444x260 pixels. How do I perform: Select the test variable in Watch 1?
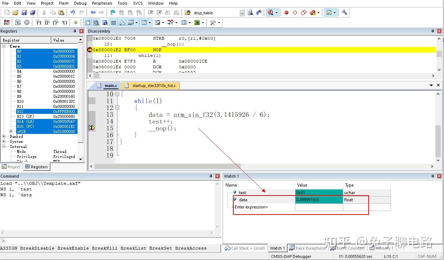click(x=242, y=193)
